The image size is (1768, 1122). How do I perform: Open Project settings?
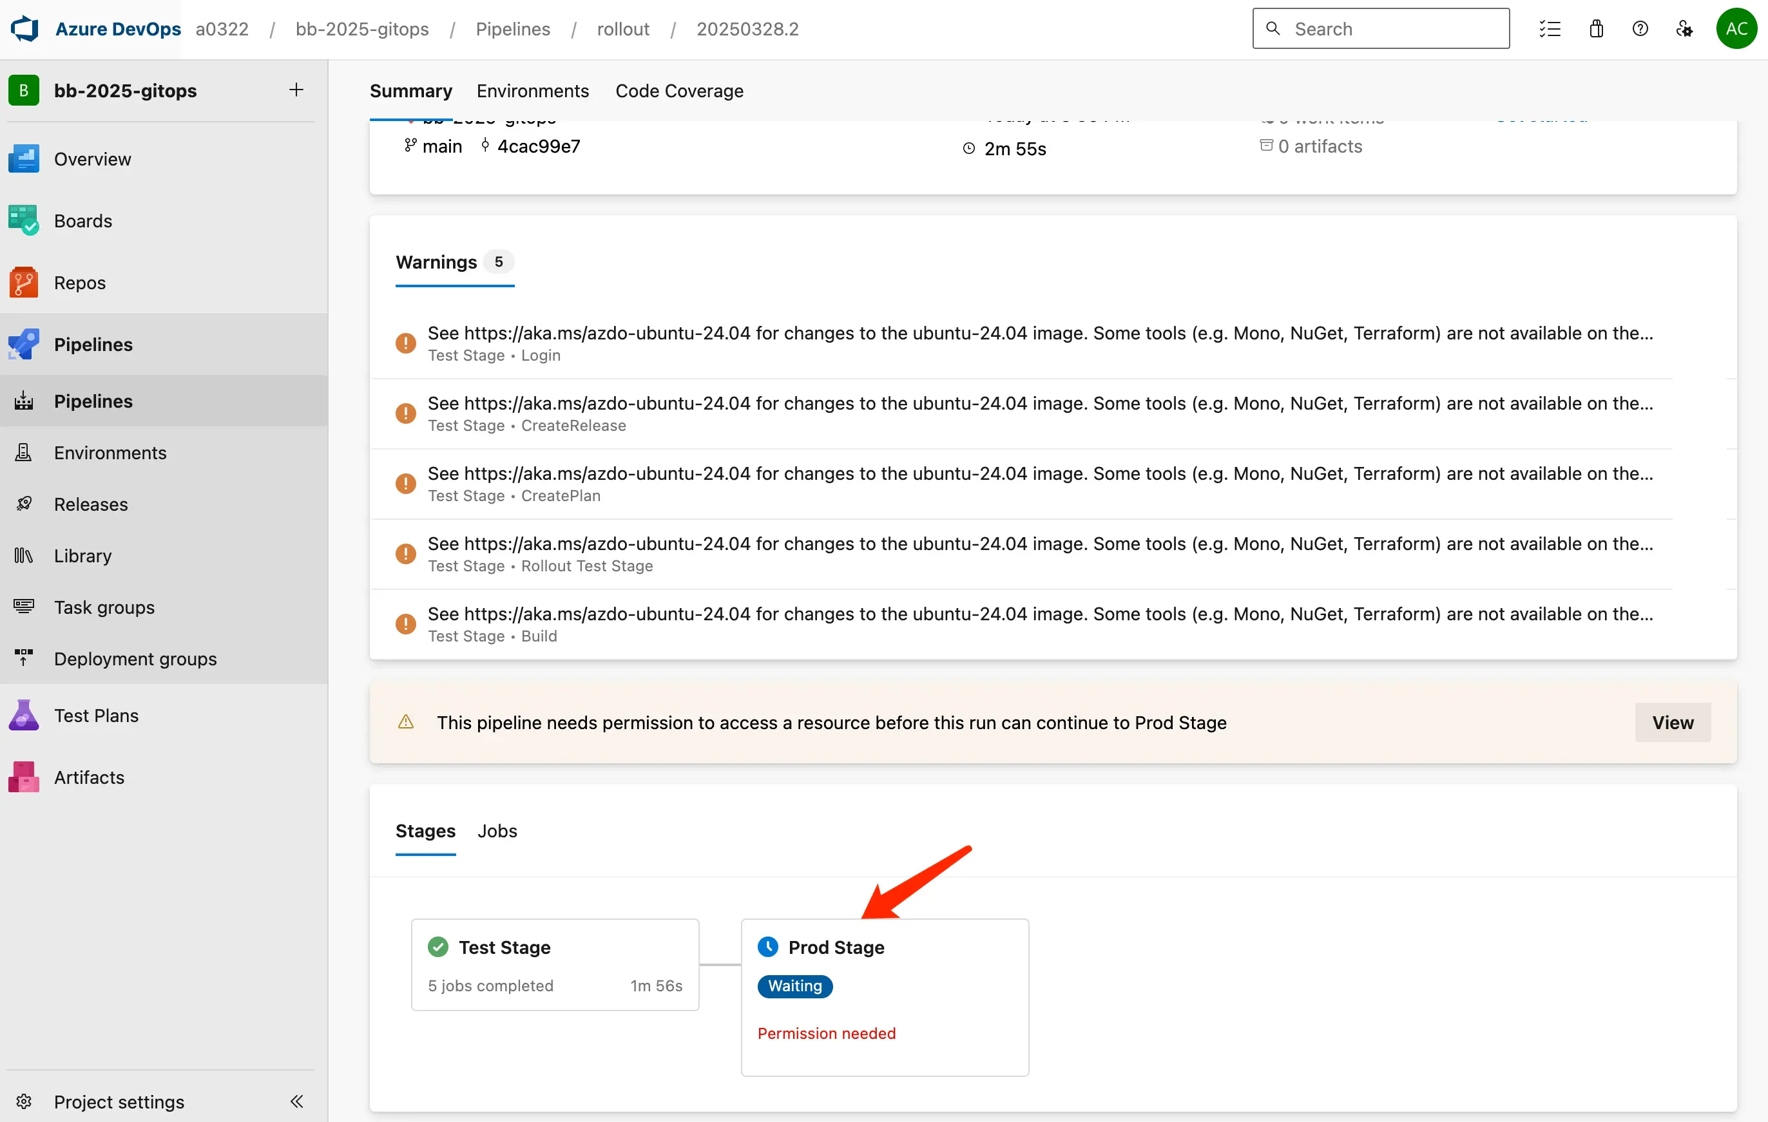tap(118, 1101)
